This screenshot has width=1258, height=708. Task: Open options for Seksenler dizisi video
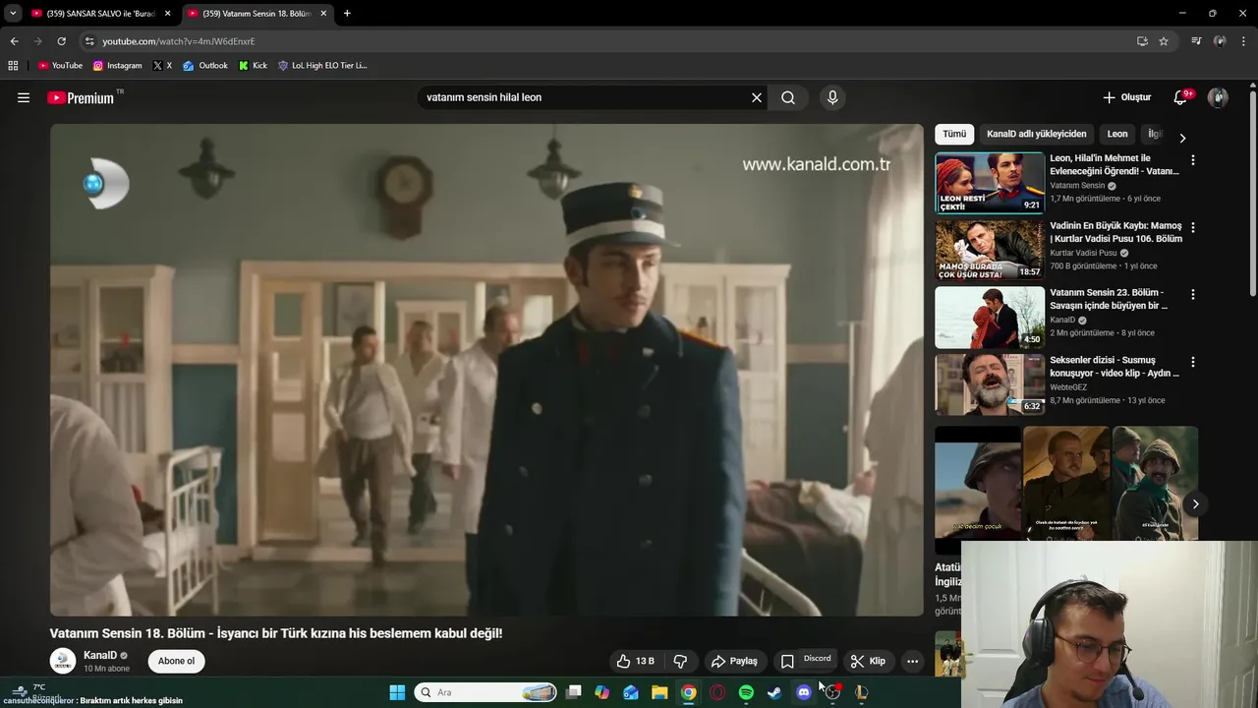pos(1193,362)
